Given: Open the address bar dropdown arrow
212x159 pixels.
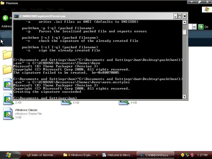Looking at the screenshot, I should pos(194,27).
